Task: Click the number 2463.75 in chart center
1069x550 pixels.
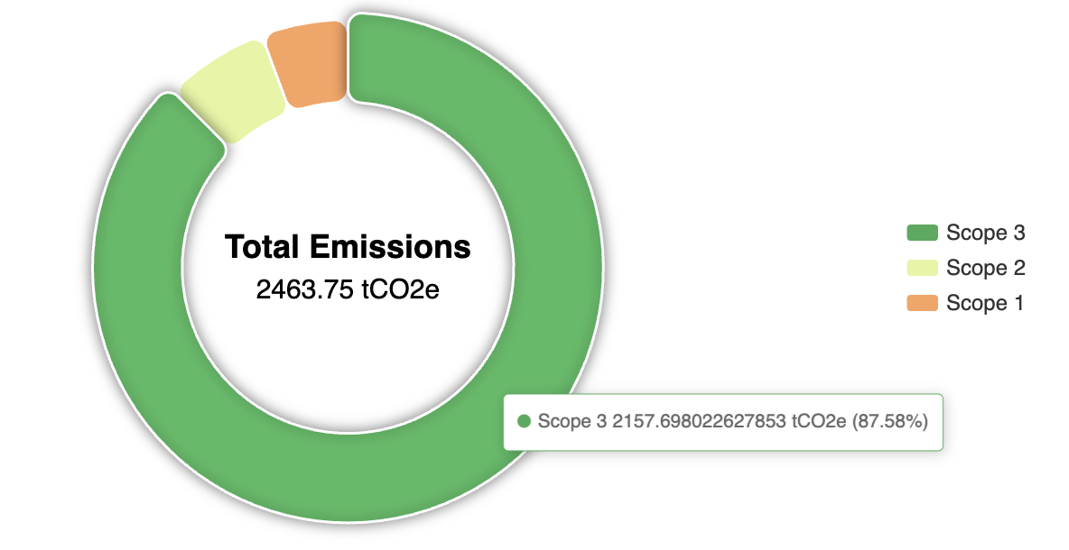Action: coord(305,290)
